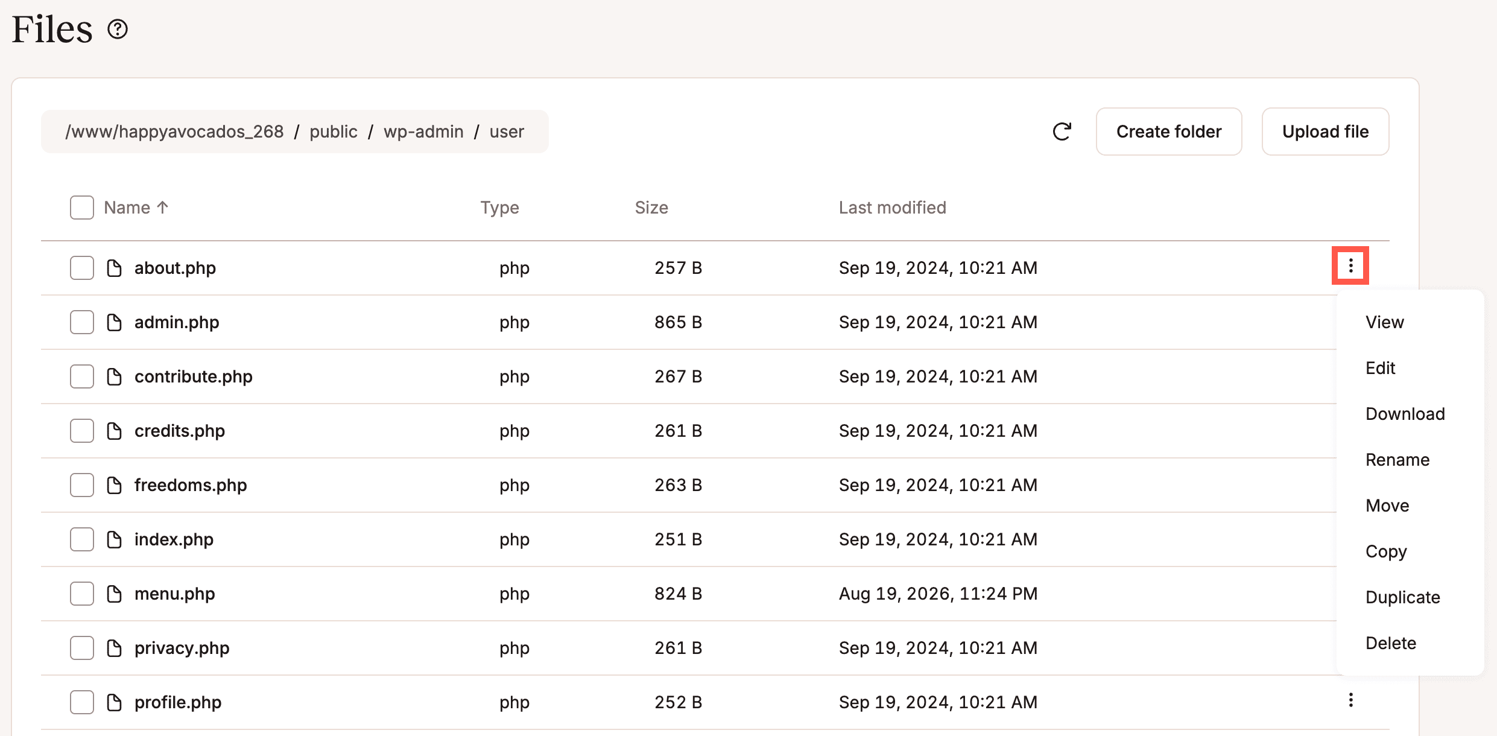Navigate to wp-admin in the breadcrumb
The image size is (1497, 736).
coord(423,132)
